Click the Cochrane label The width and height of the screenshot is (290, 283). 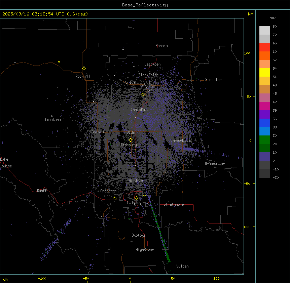pos(108,191)
